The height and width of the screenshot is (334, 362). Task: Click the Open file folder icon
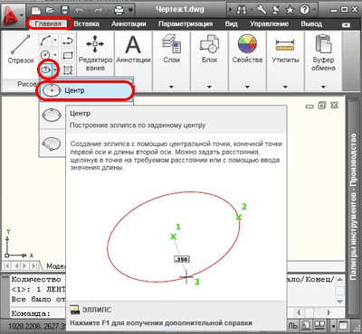[51, 11]
